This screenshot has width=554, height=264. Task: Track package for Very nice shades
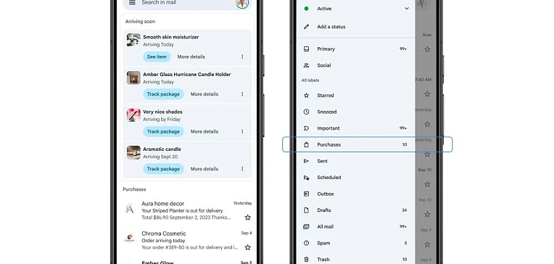coord(163,131)
